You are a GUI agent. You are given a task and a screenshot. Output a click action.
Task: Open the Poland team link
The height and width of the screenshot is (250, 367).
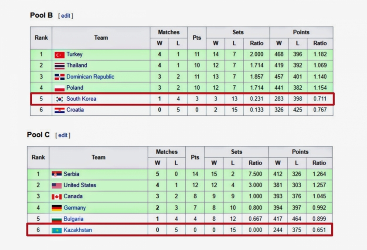coord(75,88)
